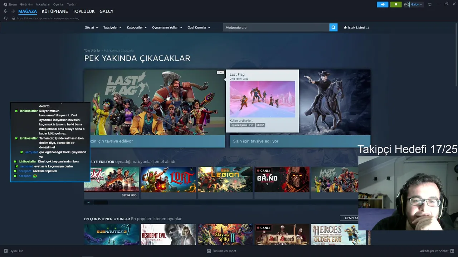Open the three-dot options on Last Flag banner
This screenshot has height=257, width=458.
pyautogui.click(x=220, y=72)
